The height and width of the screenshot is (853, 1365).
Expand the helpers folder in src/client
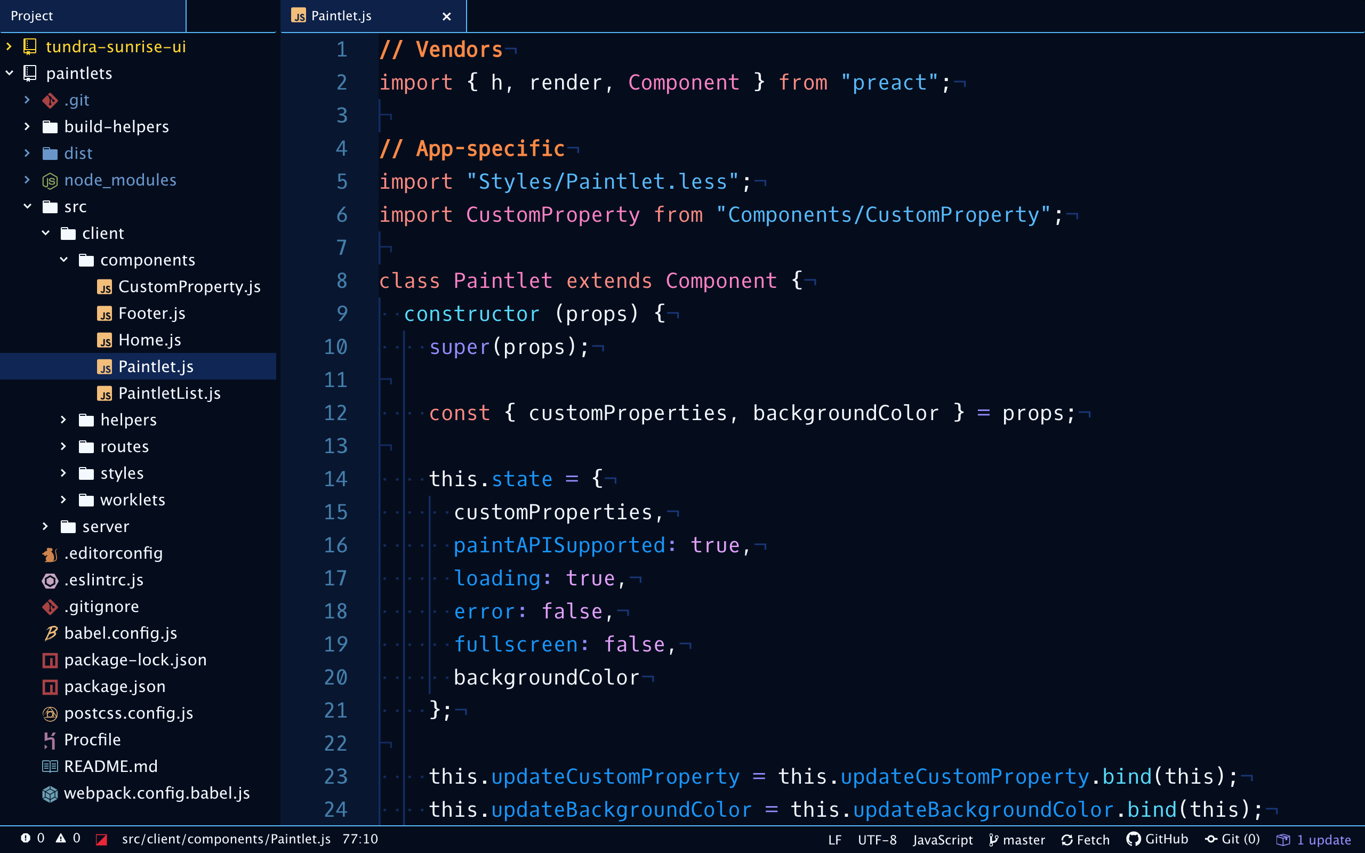click(x=127, y=419)
